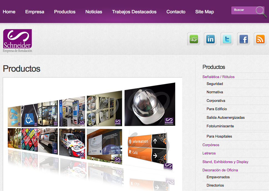
Task: Select Fotoluminiscente in the sidebar
Action: [220, 126]
